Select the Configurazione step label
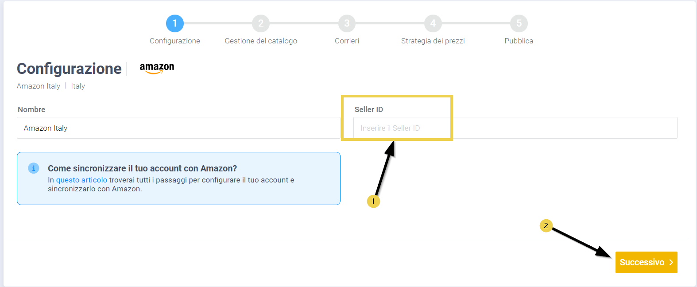The height and width of the screenshot is (287, 697). coord(175,41)
